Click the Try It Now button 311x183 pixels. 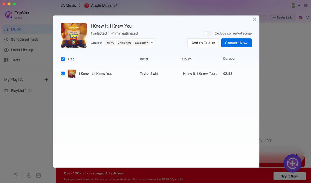[290, 176]
